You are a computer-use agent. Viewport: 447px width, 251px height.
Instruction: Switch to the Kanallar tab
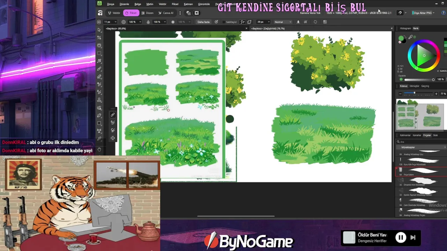click(417, 135)
